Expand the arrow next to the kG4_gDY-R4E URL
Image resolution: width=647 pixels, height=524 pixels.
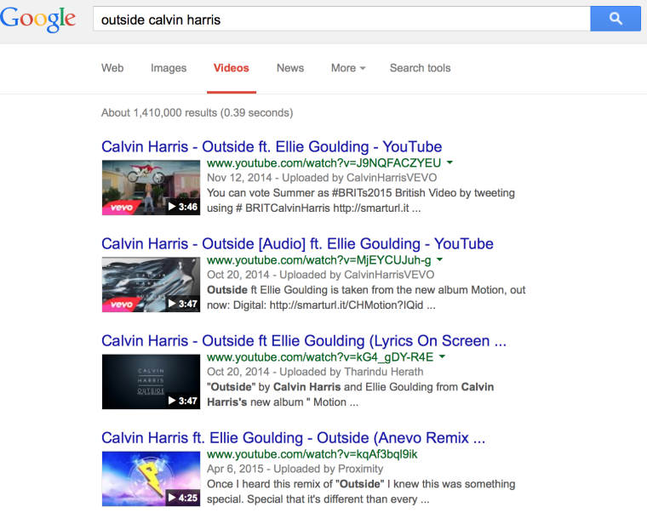443,356
